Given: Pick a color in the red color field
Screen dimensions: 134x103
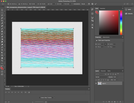Looking at the screenshot, I should tap(109, 23).
